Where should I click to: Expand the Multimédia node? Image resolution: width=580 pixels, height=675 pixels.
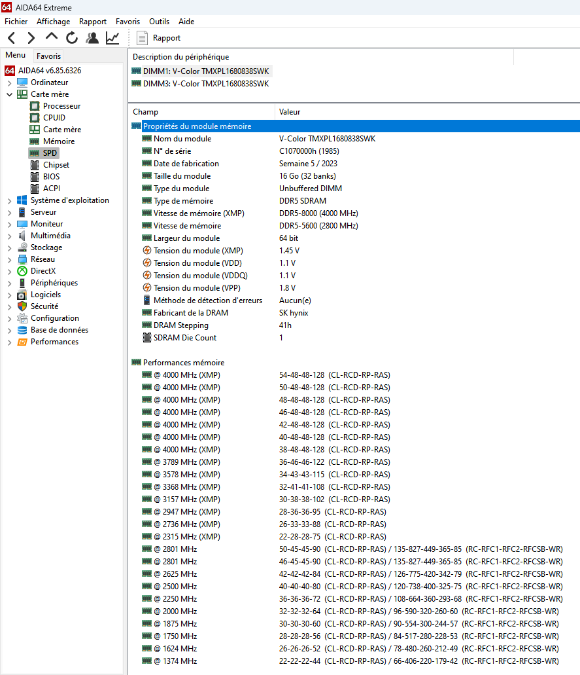click(9, 236)
